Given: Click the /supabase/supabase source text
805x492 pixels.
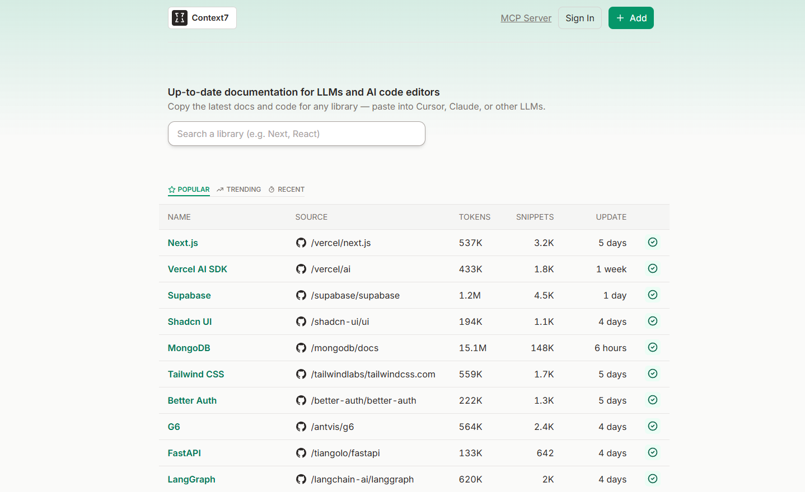Looking at the screenshot, I should 355,295.
